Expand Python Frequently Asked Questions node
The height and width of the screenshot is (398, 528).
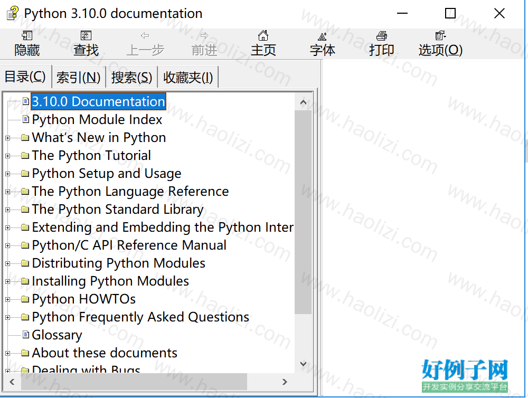tap(8, 318)
